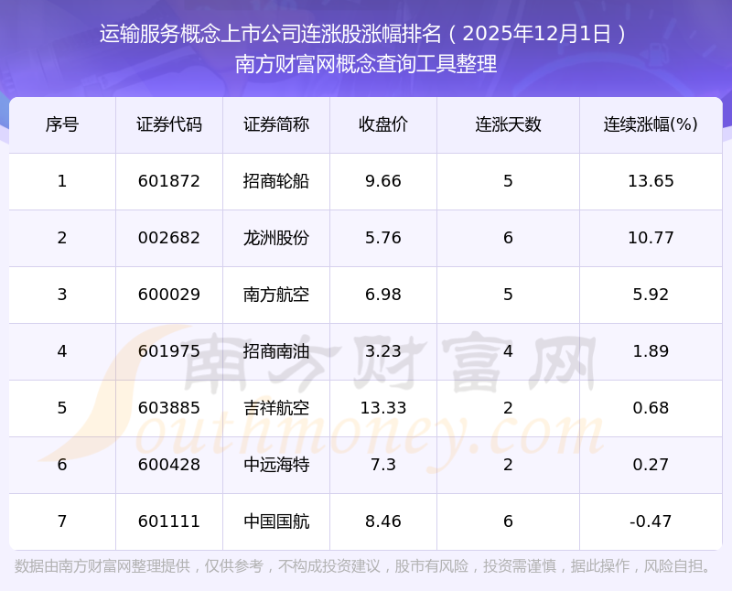Select stock code 603885
This screenshot has width=732, height=591.
[x=169, y=408]
